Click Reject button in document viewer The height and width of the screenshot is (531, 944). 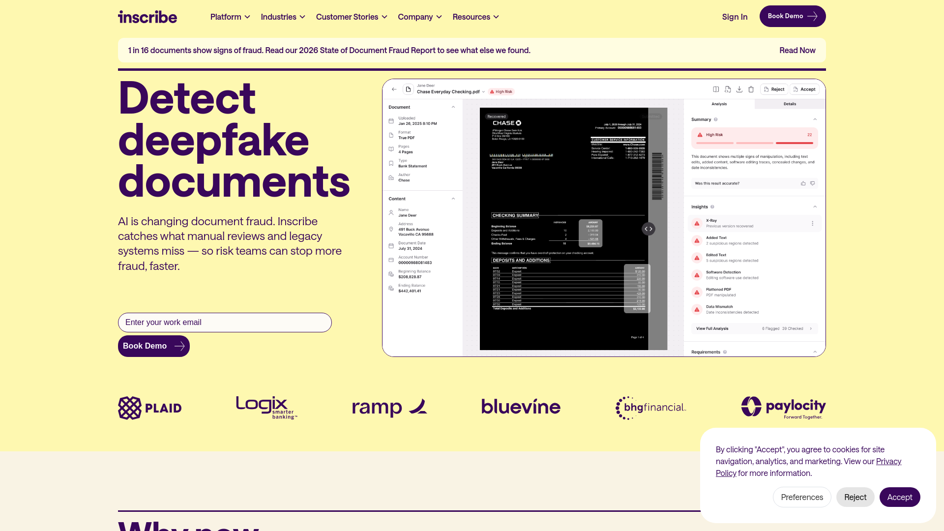[x=774, y=89]
